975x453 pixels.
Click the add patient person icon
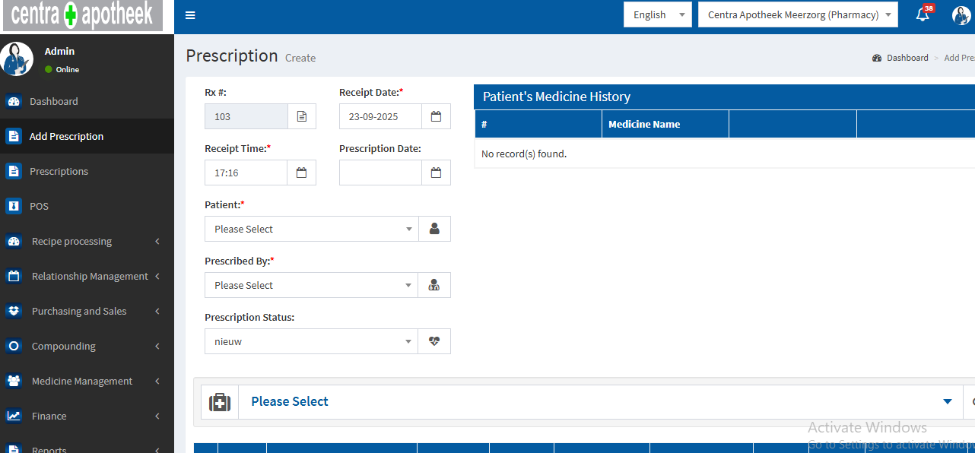(x=434, y=229)
